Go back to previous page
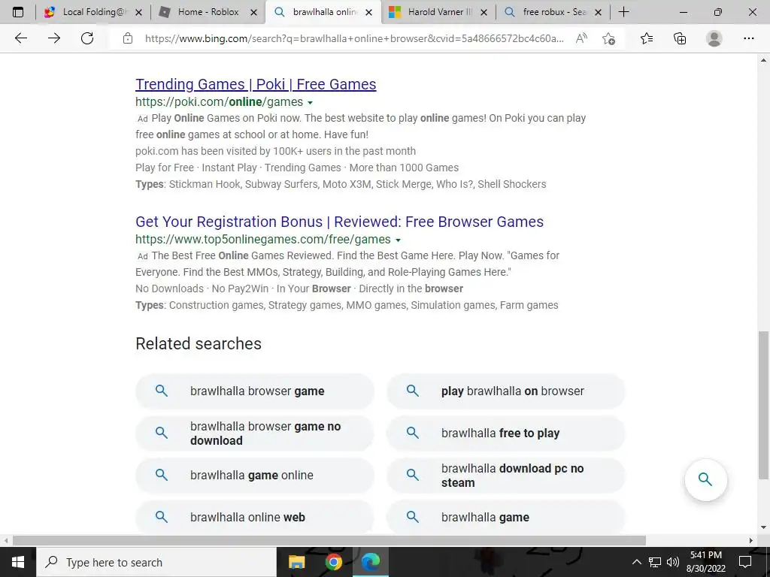Screen dimensions: 770x577 21,38
